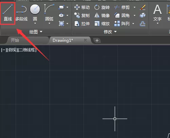Click the explode boxes icon
Image resolution: width=170 pixels, height=138 pixels.
point(143,15)
